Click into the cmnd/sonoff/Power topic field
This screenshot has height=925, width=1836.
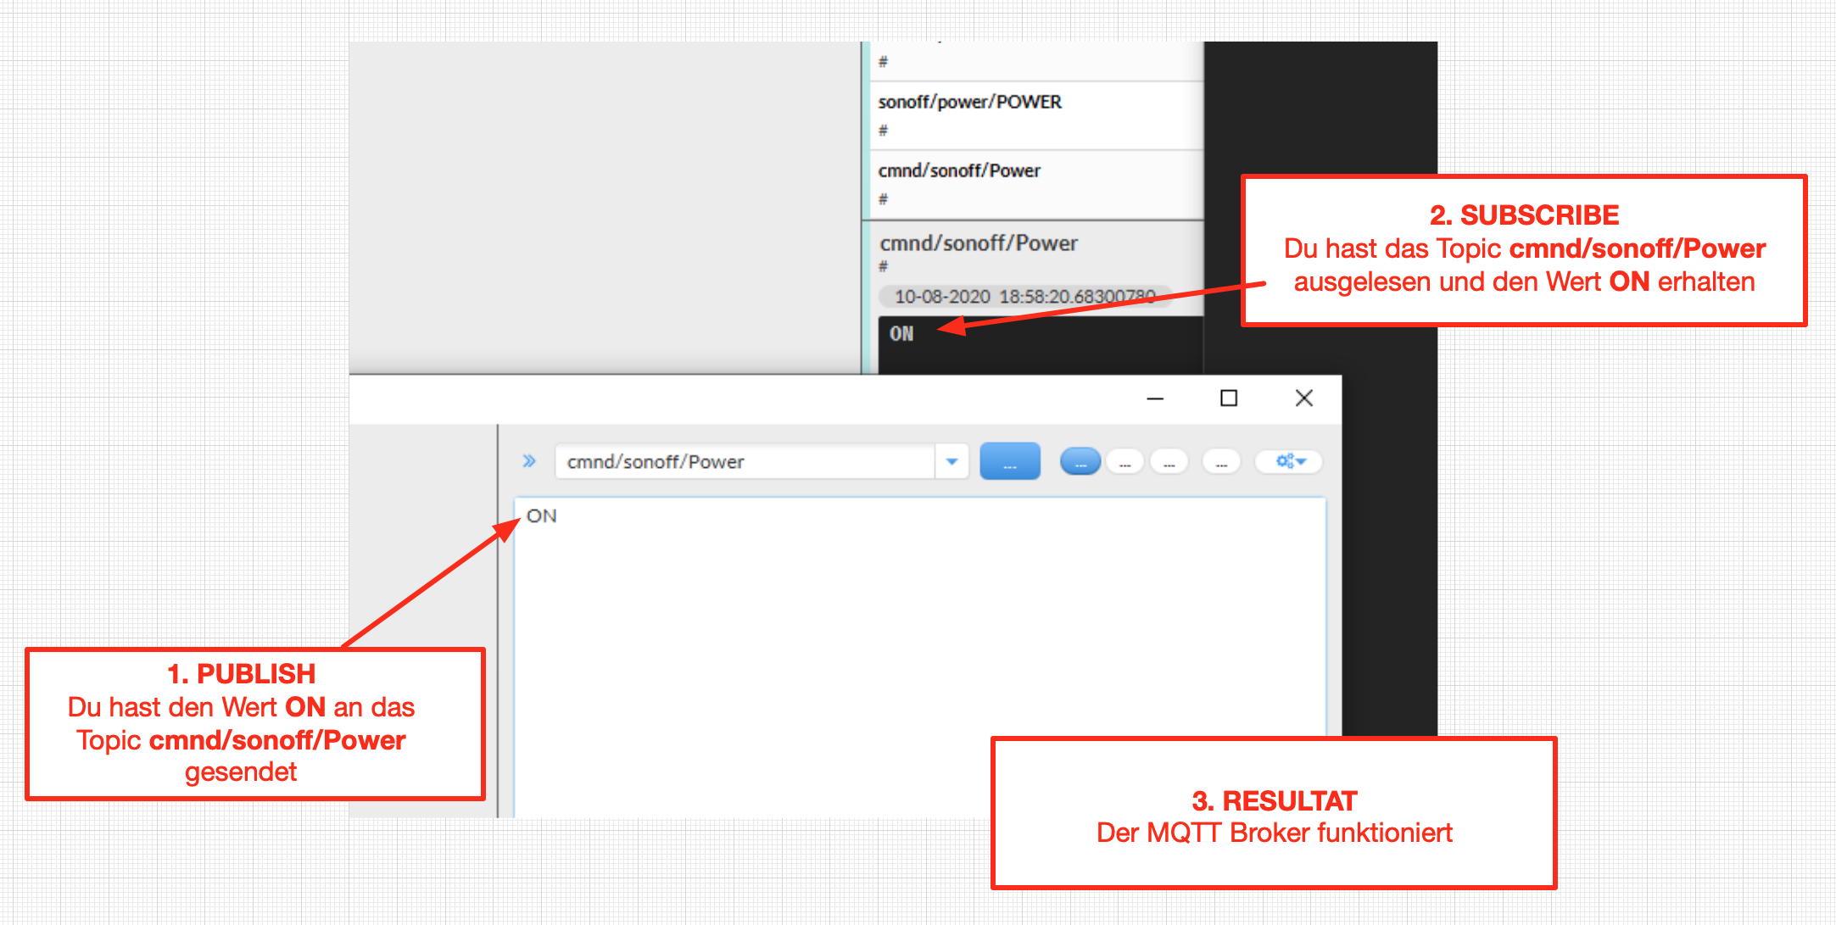746,461
